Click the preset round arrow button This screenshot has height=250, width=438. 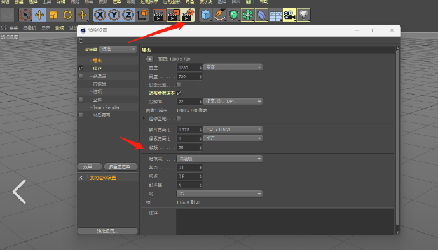[x=150, y=59]
